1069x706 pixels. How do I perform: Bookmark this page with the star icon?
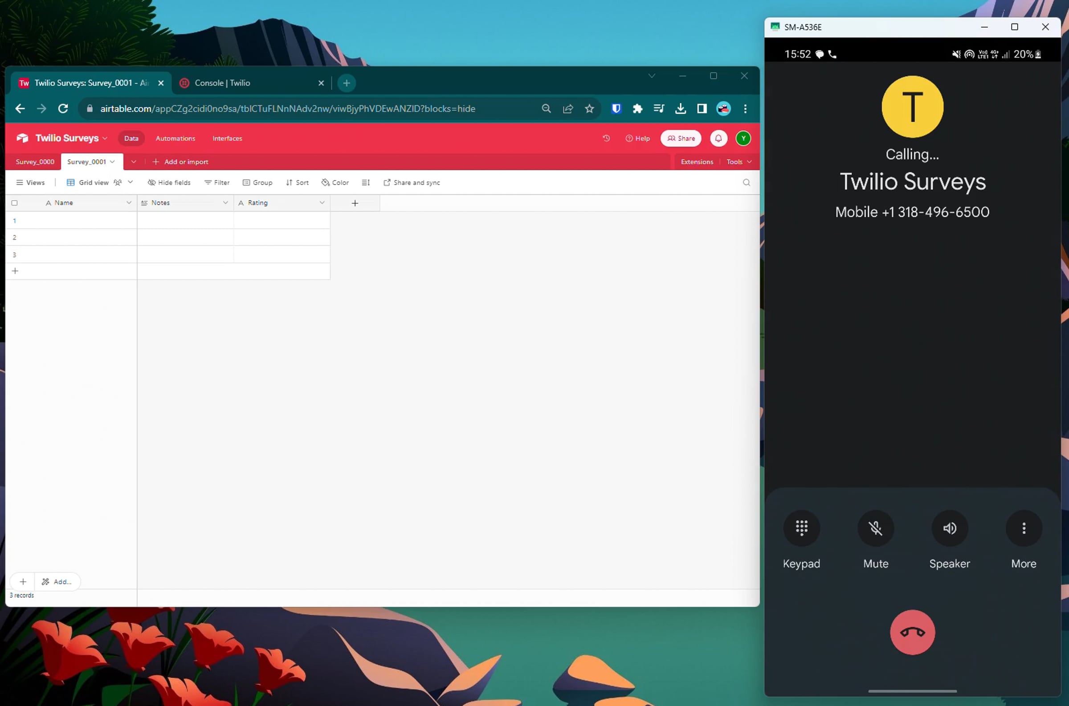(x=589, y=109)
